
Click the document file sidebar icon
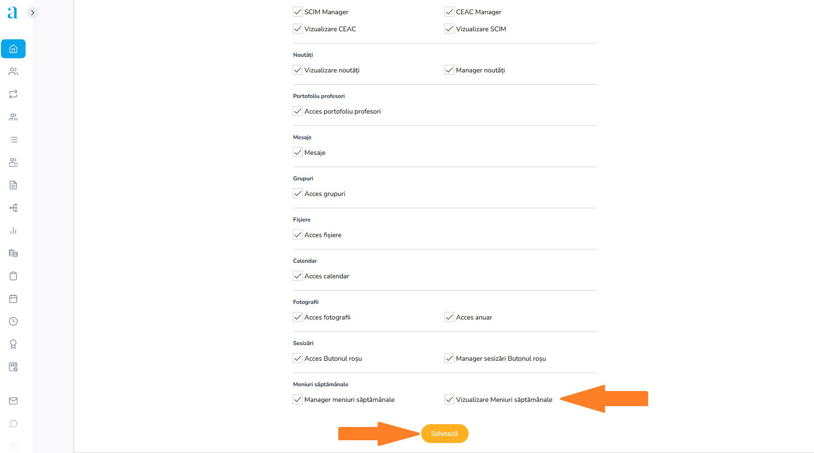tap(13, 185)
